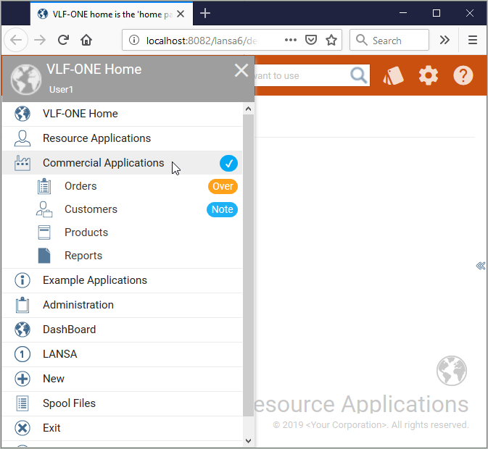Click the Resource Applications person icon
This screenshot has height=449, width=488.
coord(22,138)
